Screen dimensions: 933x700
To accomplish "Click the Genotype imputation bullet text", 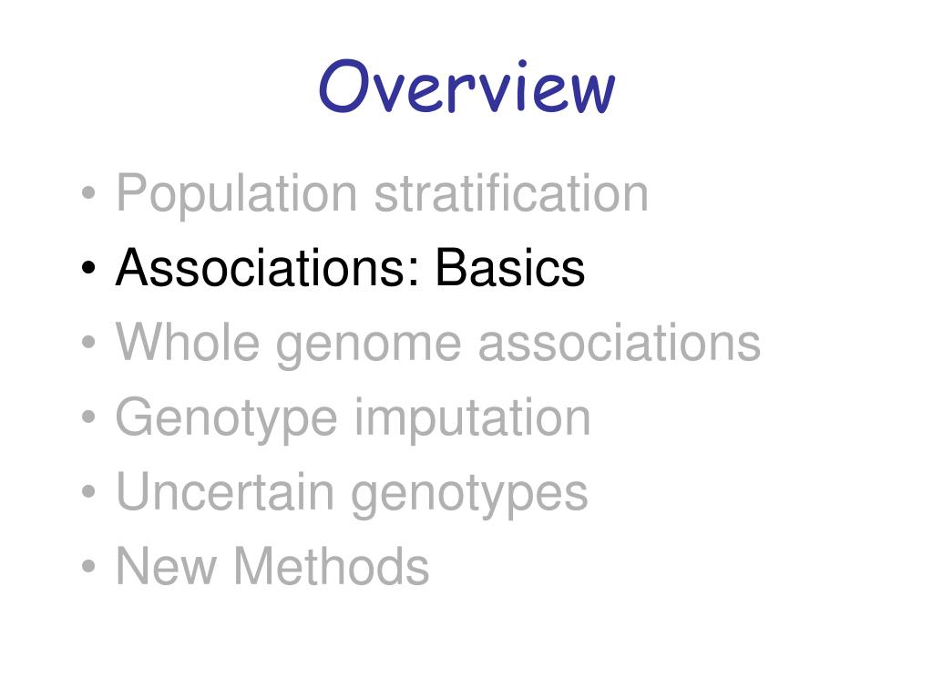I will tap(353, 418).
